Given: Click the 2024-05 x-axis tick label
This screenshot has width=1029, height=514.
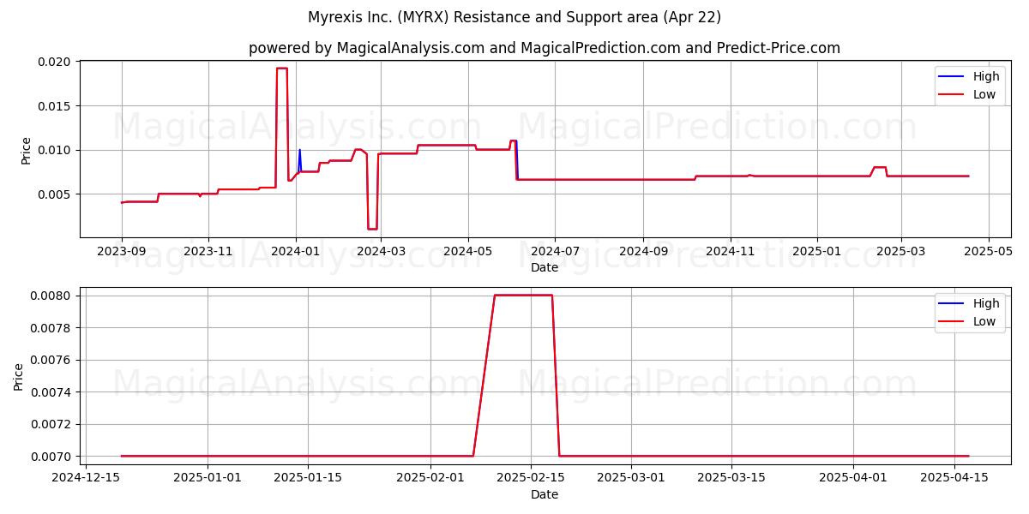Looking at the screenshot, I should click(x=468, y=252).
